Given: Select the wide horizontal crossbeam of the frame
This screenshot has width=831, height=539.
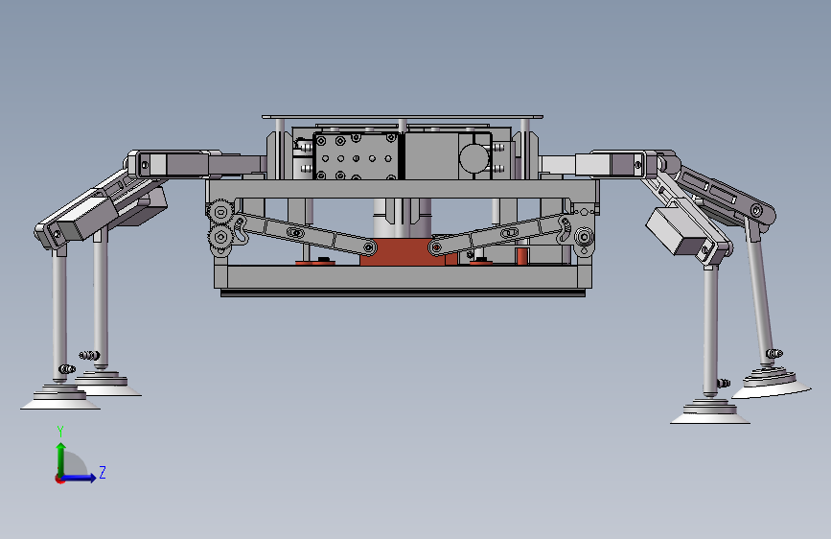Looking at the screenshot, I should pyautogui.click(x=403, y=189).
